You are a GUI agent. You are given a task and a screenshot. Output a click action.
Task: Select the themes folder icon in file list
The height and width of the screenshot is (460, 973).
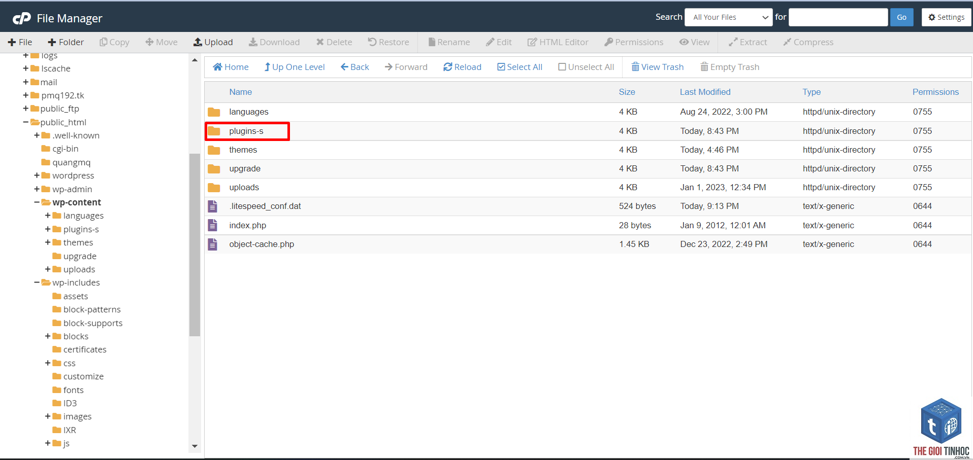pyautogui.click(x=214, y=150)
